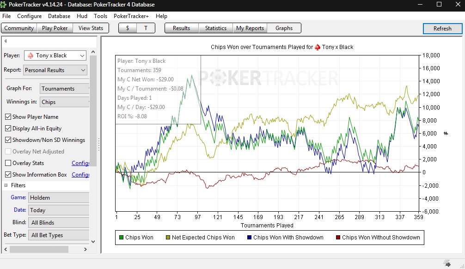Click the blue Chips Won With Showdown swatch
The image size is (465, 269).
click(249, 238)
